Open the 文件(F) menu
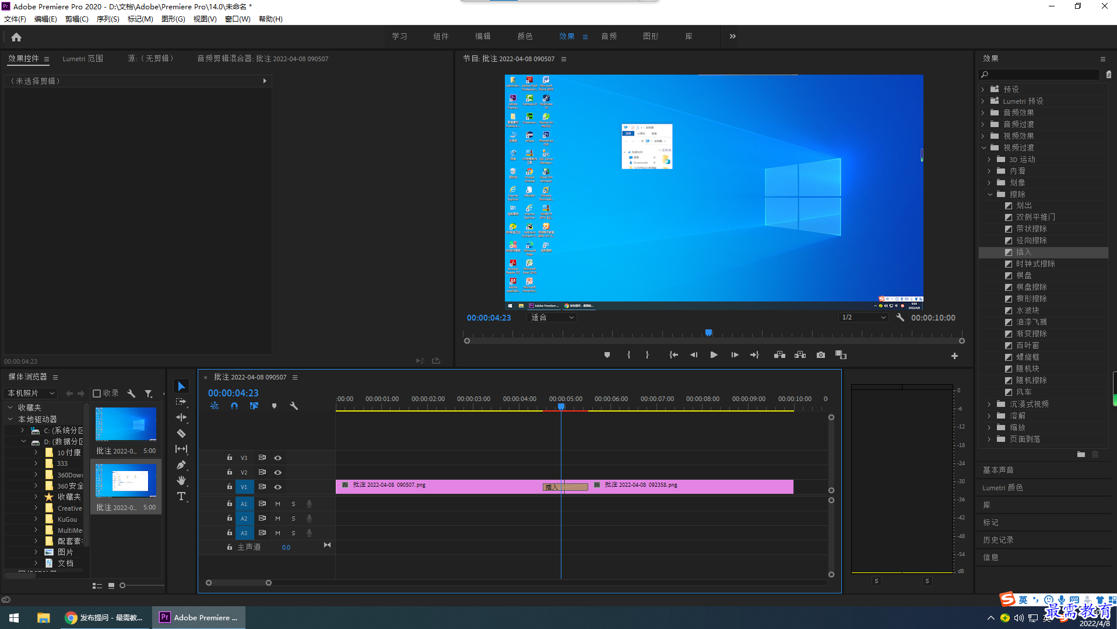 point(15,19)
